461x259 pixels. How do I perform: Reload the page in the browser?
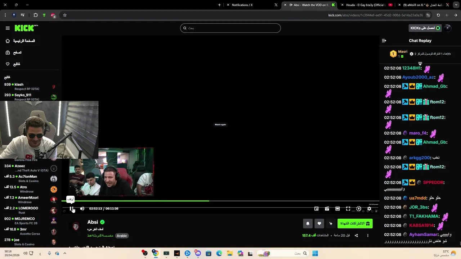[438, 15]
